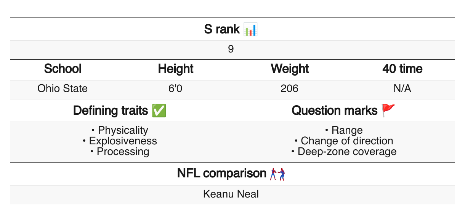Screen dimensions: 465x215
Task: Select the S rank heading text
Action: (222, 29)
